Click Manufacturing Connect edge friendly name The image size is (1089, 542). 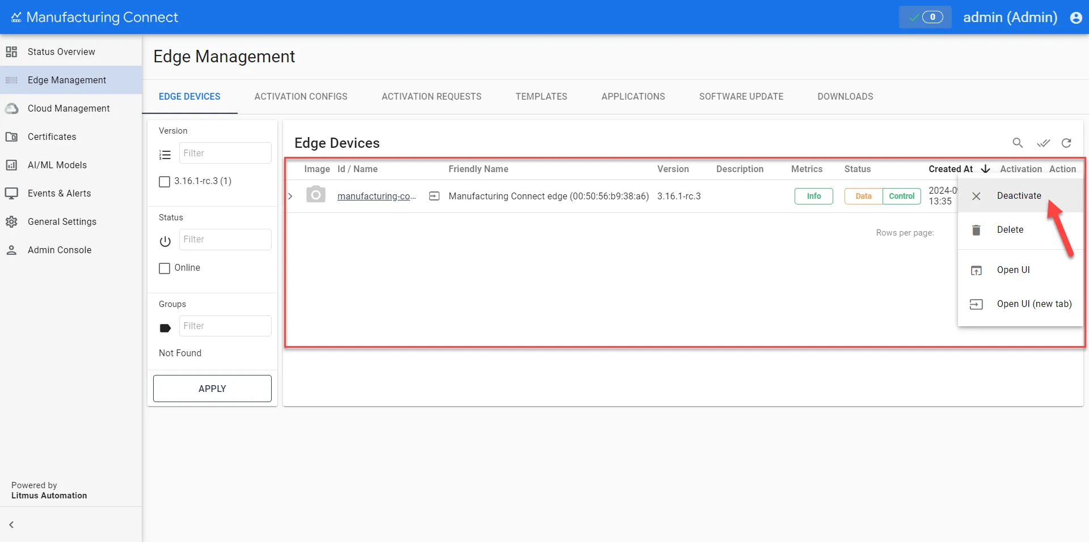tap(548, 196)
